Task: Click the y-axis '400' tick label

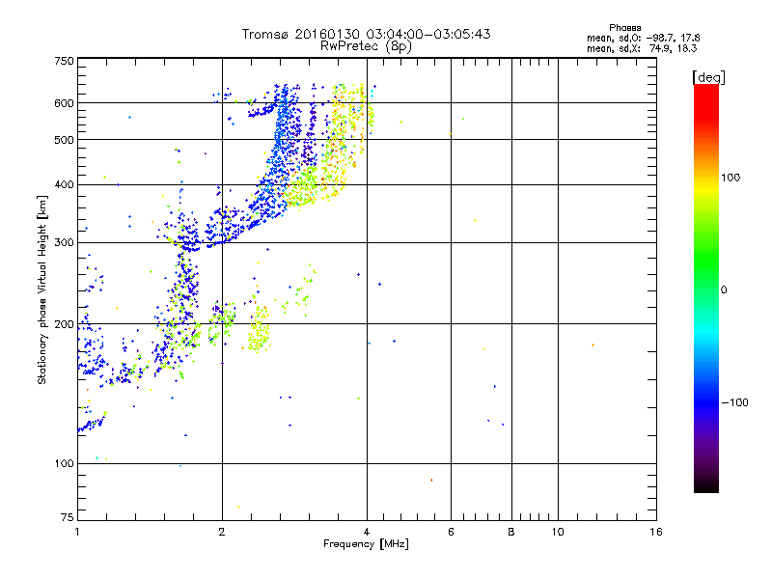Action: [x=64, y=185]
